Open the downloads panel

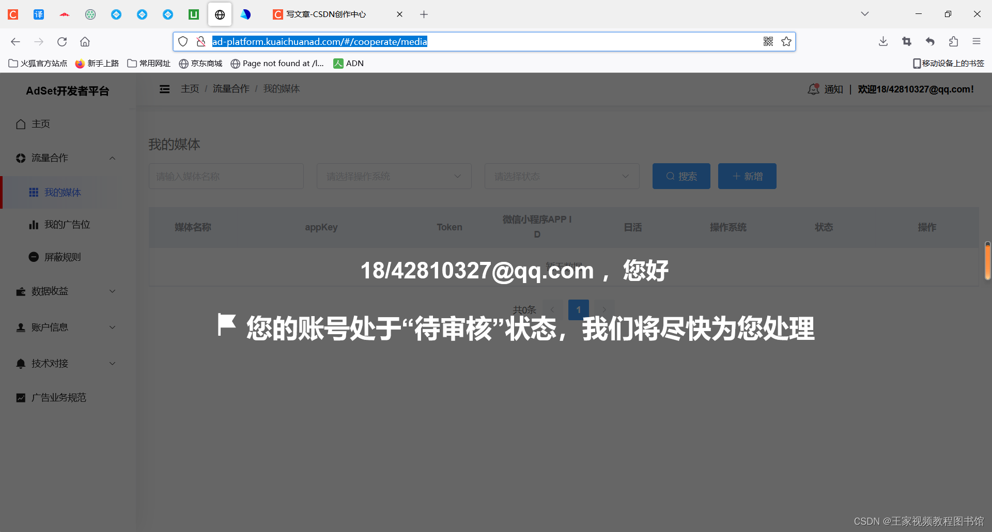click(x=883, y=41)
